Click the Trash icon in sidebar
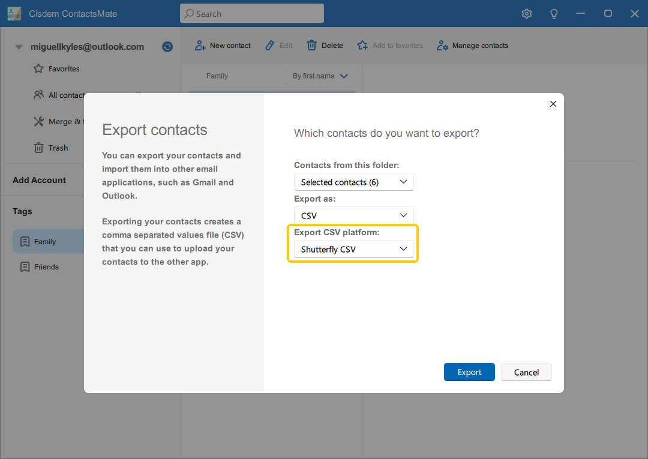This screenshot has width=648, height=459. (x=38, y=148)
